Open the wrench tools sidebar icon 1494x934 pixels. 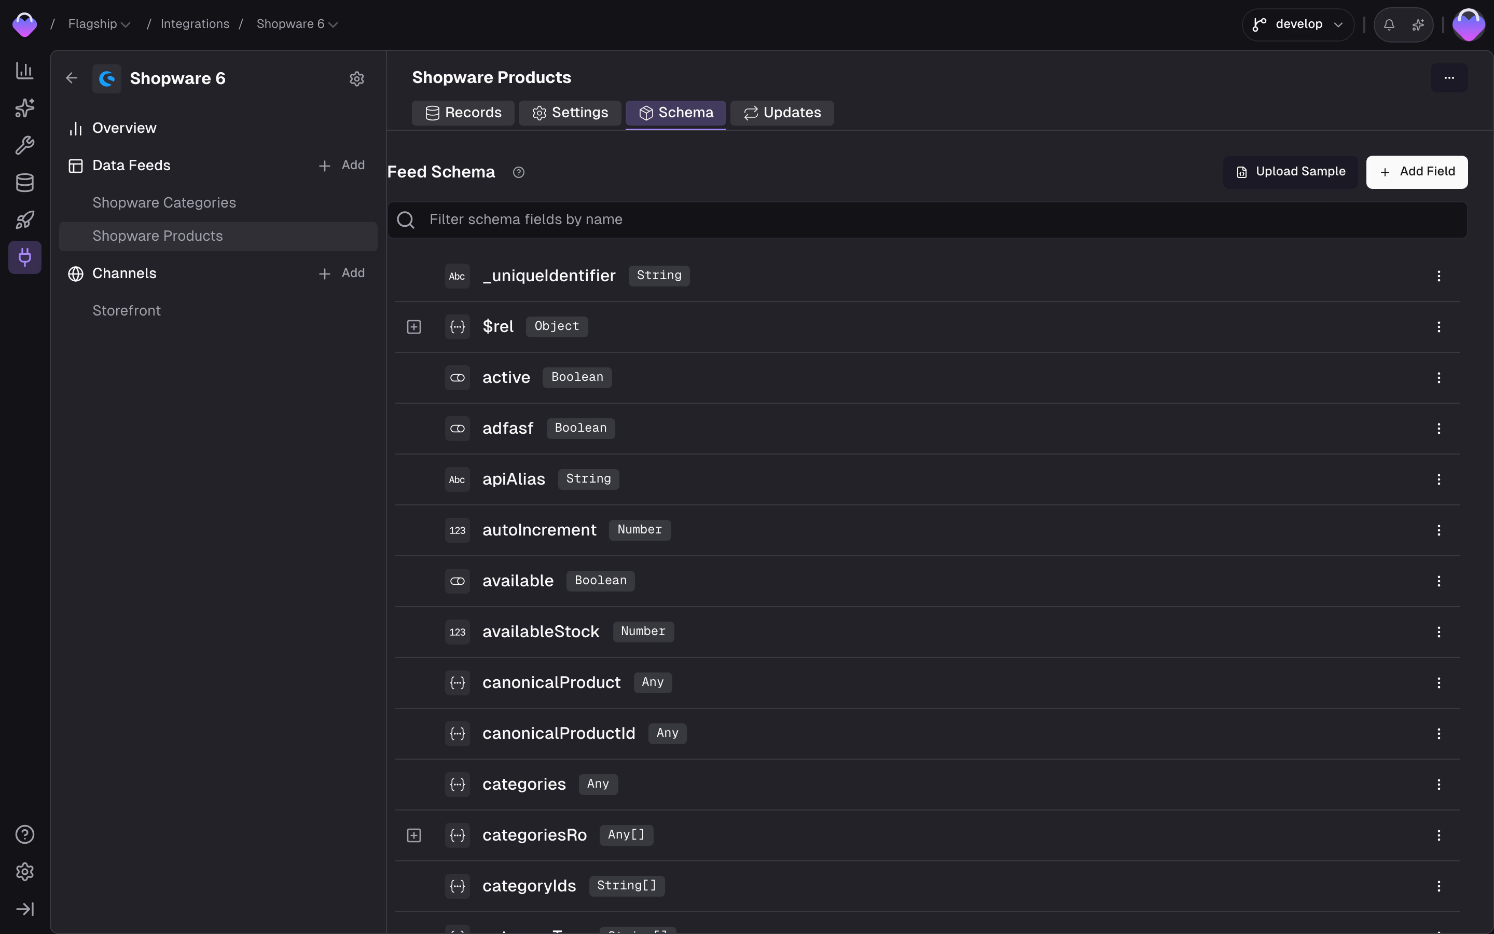25,145
